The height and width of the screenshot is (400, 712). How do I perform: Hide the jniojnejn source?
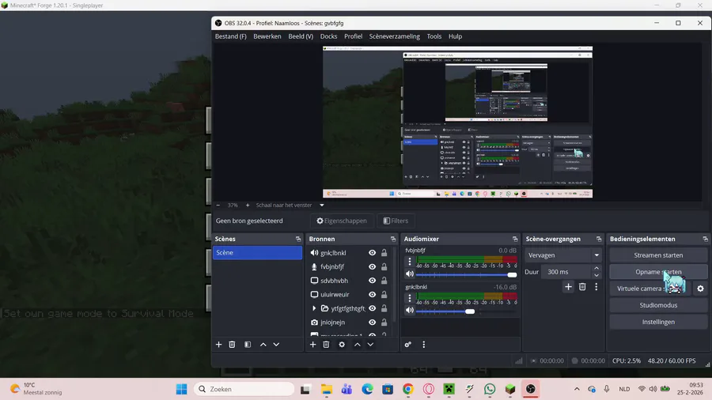tap(373, 322)
